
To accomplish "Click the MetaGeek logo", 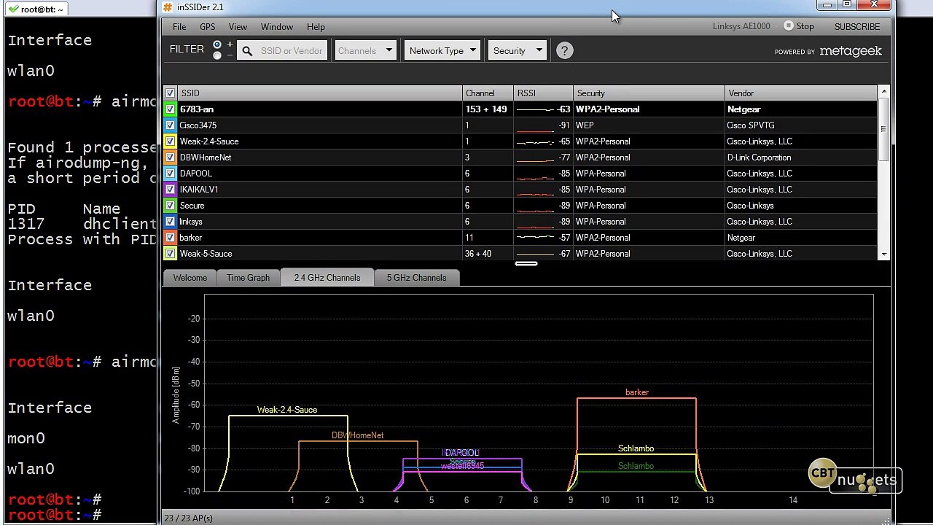I will pos(851,51).
